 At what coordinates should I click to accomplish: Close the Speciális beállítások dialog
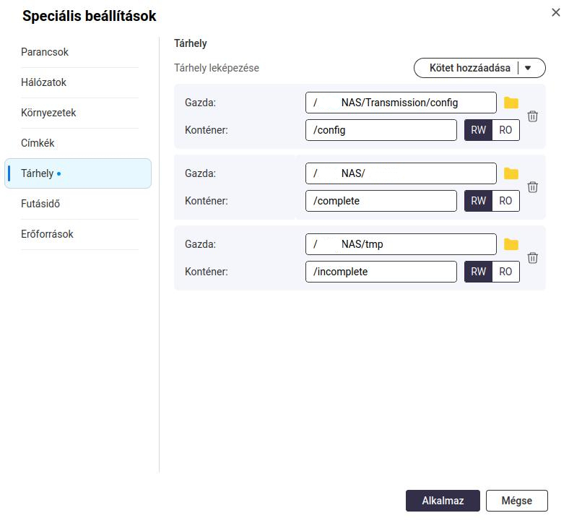point(555,12)
